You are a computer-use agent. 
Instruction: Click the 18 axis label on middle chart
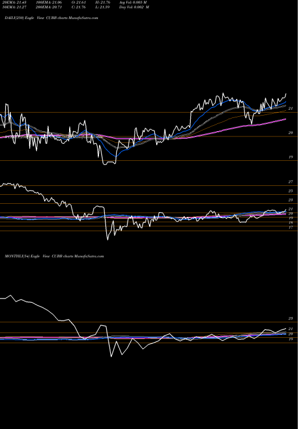291,223
